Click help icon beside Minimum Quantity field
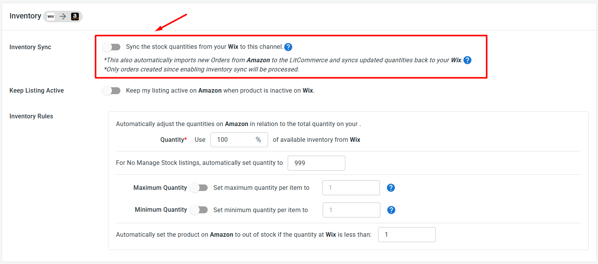 (x=391, y=210)
